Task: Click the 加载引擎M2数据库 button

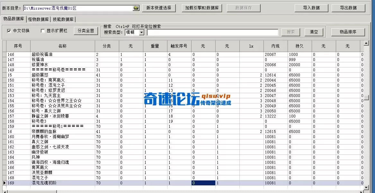Action: tap(202, 8)
